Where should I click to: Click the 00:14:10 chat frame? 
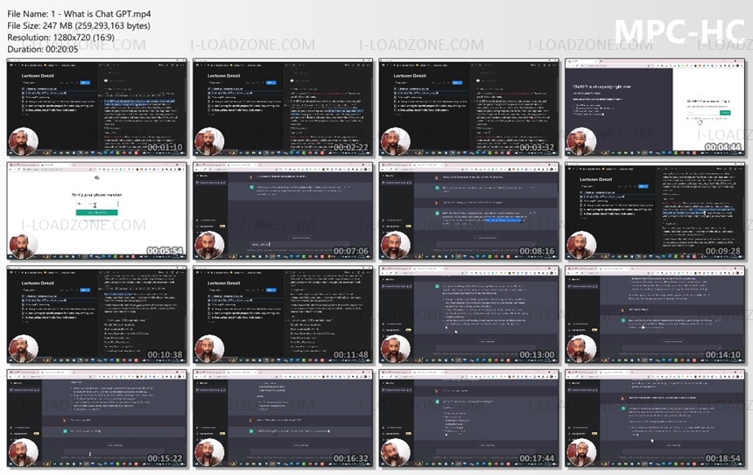coord(655,315)
